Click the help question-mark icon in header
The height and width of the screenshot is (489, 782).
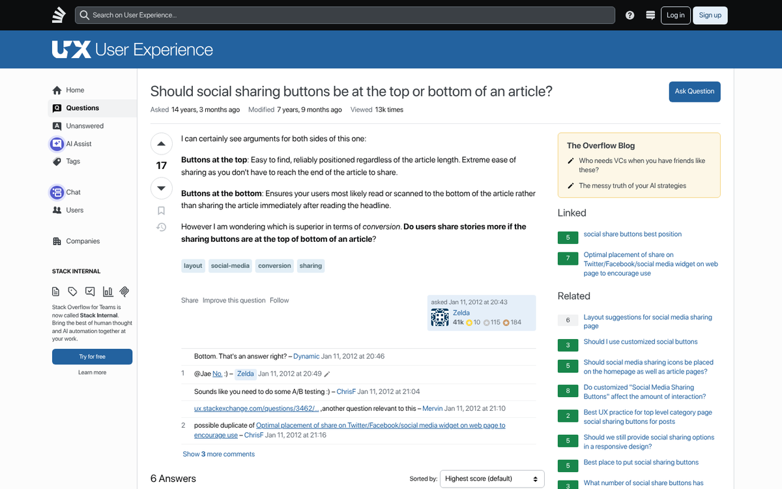tap(630, 15)
